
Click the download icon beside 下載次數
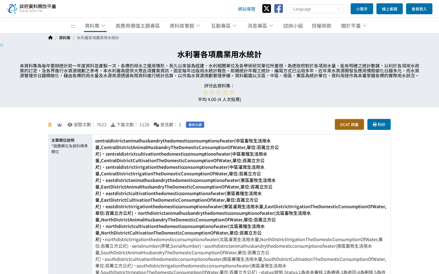click(113, 125)
